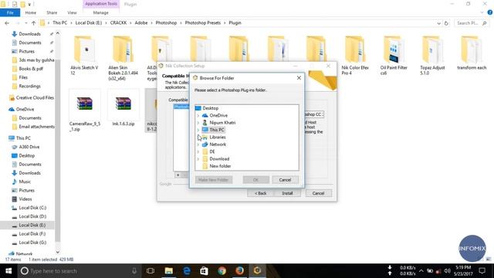Show hidden system tray icons
Image resolution: width=494 pixels, height=278 pixels.
click(421, 271)
